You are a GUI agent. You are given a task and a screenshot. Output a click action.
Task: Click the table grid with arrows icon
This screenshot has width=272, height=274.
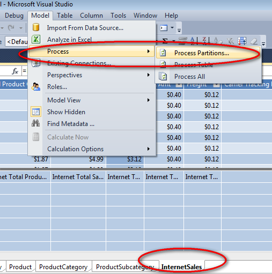point(242,41)
